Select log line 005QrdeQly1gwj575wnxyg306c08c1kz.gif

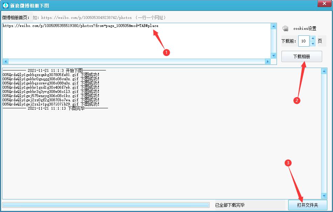[51, 96]
